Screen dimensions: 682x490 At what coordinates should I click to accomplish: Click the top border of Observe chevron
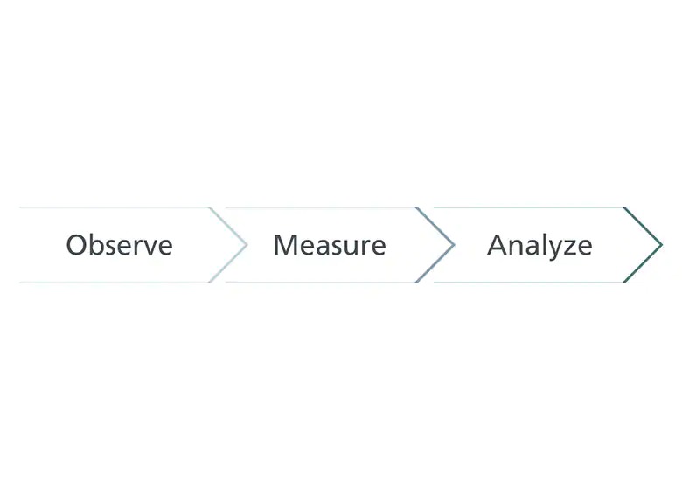115,207
